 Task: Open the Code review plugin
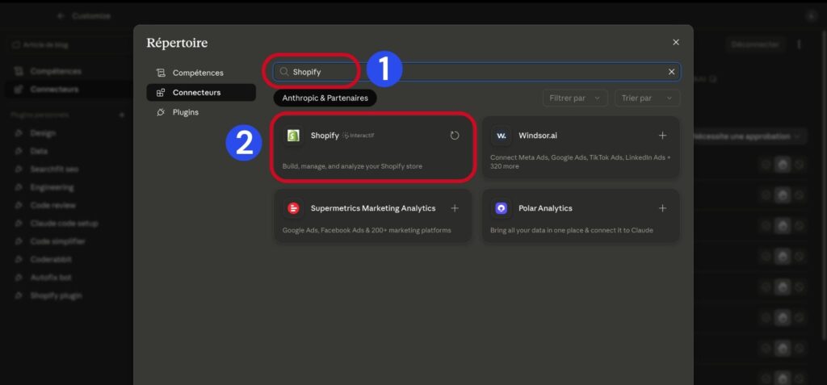[52, 205]
